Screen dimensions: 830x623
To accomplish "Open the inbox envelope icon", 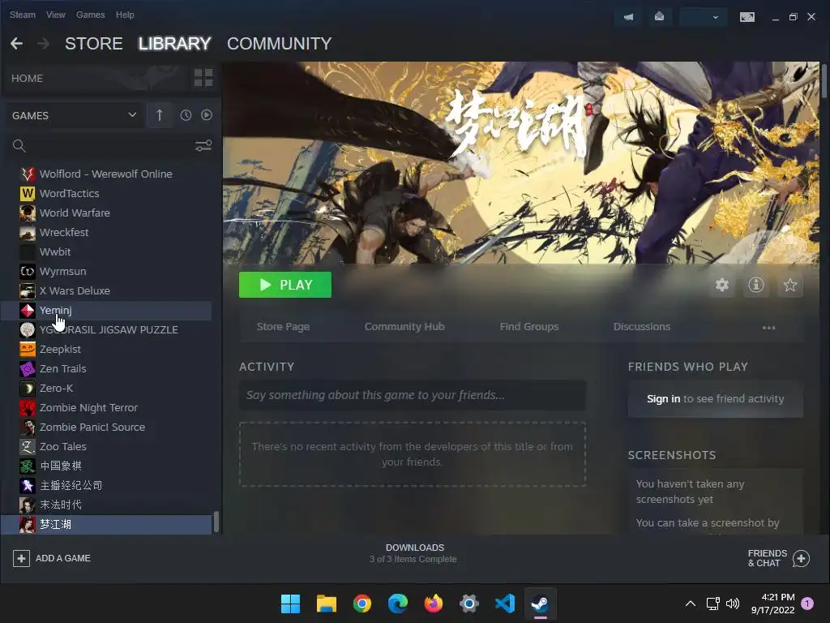I will point(659,17).
